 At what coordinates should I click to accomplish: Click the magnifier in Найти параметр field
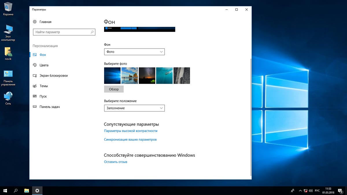click(92, 32)
